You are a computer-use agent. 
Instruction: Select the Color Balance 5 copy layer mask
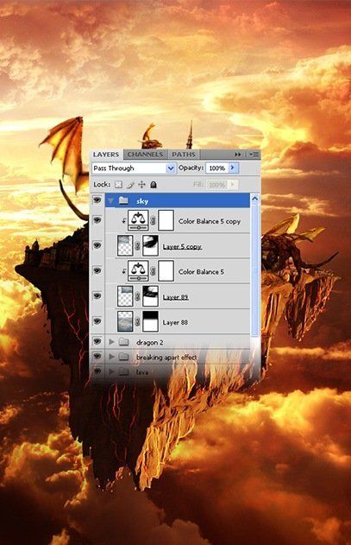tap(166, 220)
